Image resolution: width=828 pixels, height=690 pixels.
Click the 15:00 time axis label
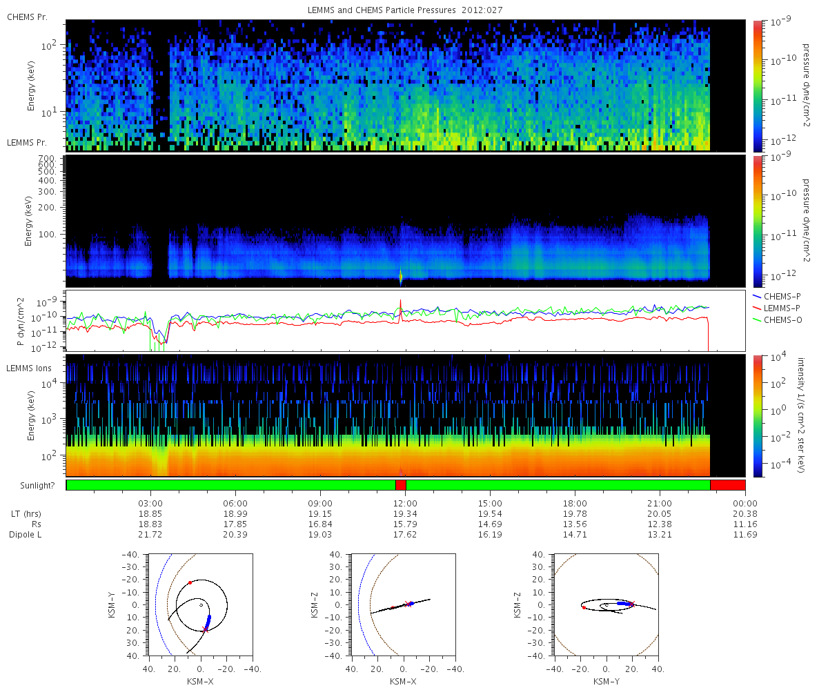click(490, 504)
